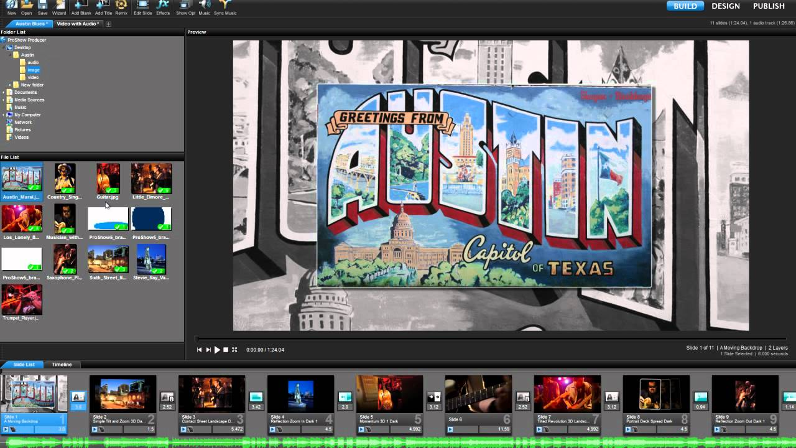Viewport: 796px width, 448px height.
Task: Open the Timeline tab
Action: pyautogui.click(x=62, y=365)
